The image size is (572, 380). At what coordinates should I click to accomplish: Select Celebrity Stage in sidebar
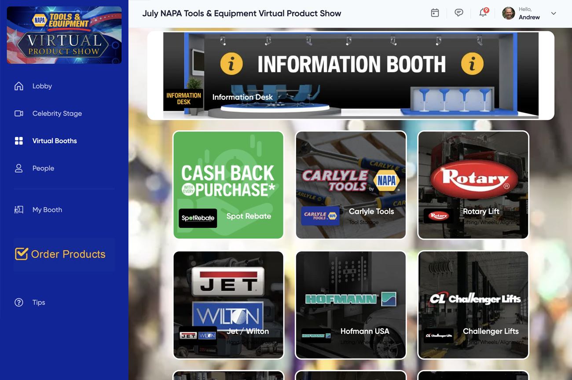(57, 113)
